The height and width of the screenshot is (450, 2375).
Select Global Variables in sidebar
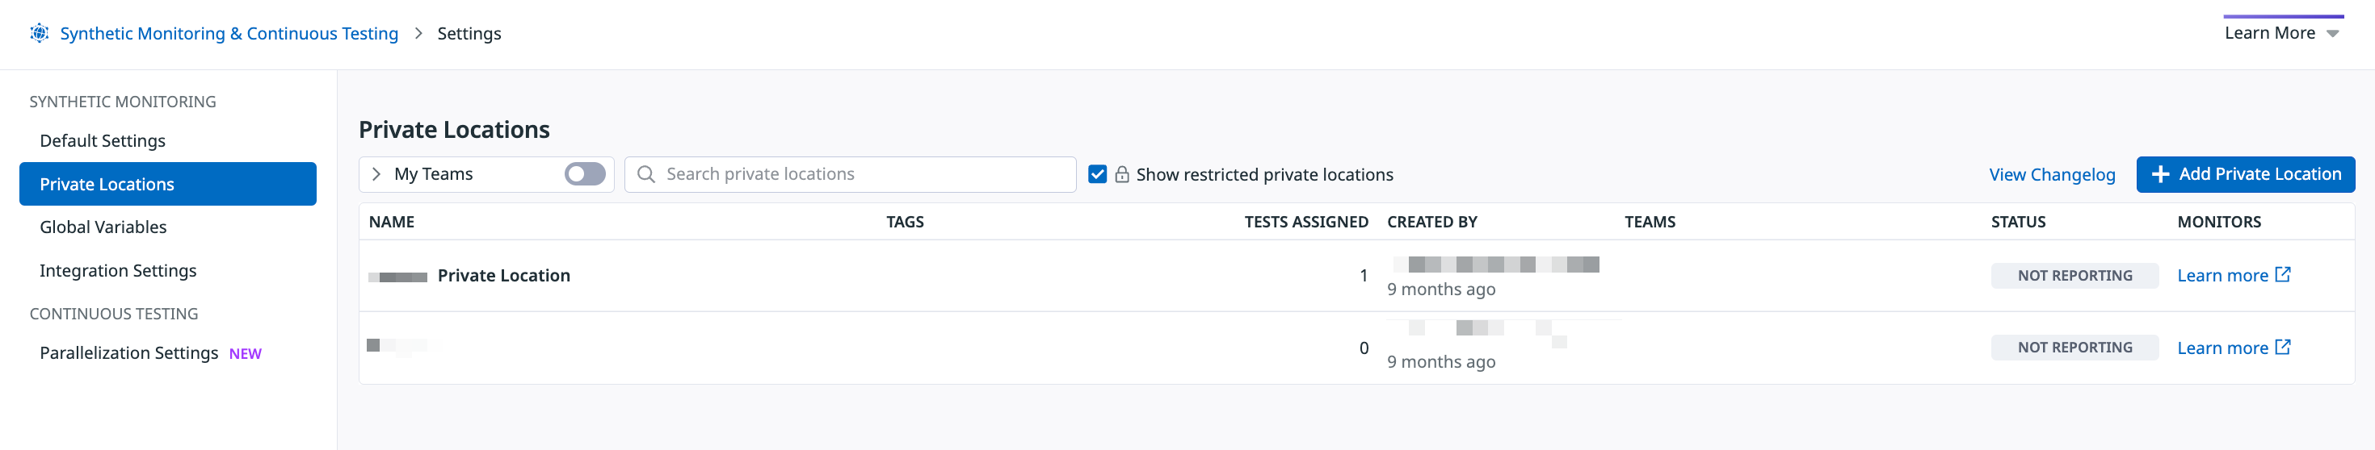click(103, 227)
